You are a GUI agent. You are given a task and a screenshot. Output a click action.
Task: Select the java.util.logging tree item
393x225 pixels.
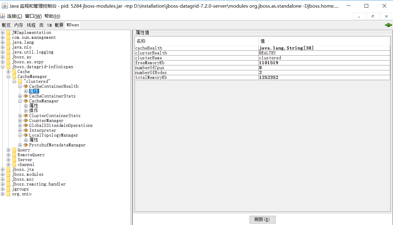click(x=33, y=52)
